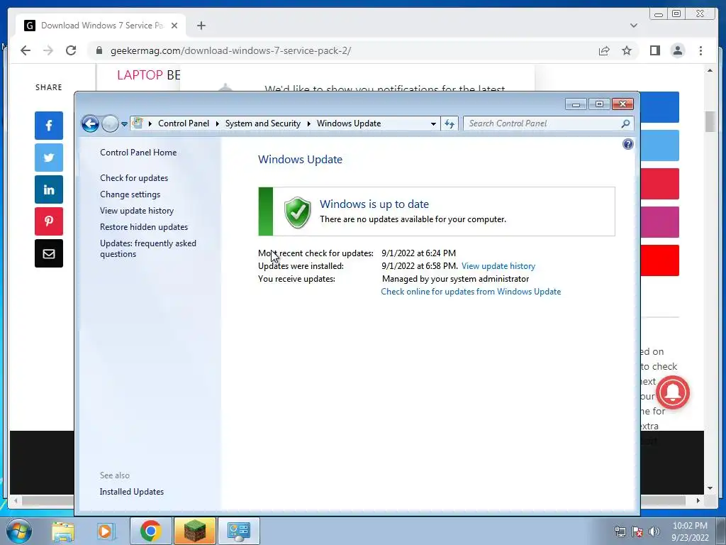
Task: Open Windows Media Player from taskbar
Action: coord(105,531)
